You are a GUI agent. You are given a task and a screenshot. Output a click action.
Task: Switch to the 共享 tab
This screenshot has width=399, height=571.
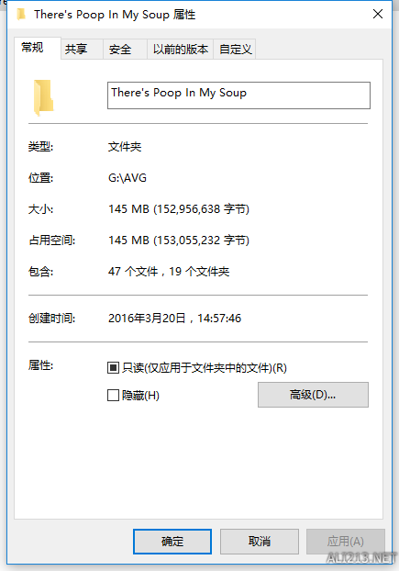(82, 49)
